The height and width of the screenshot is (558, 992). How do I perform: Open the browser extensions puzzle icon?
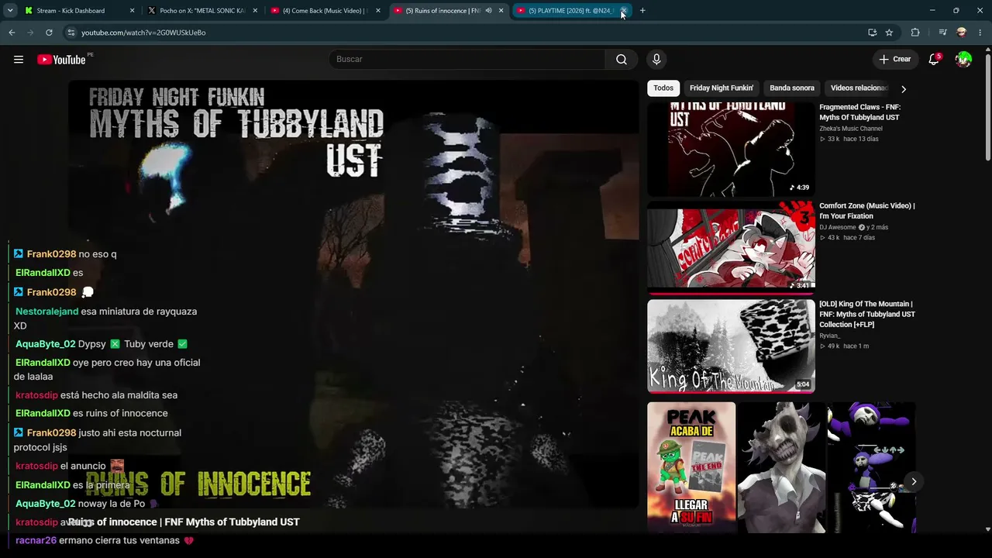[915, 33]
